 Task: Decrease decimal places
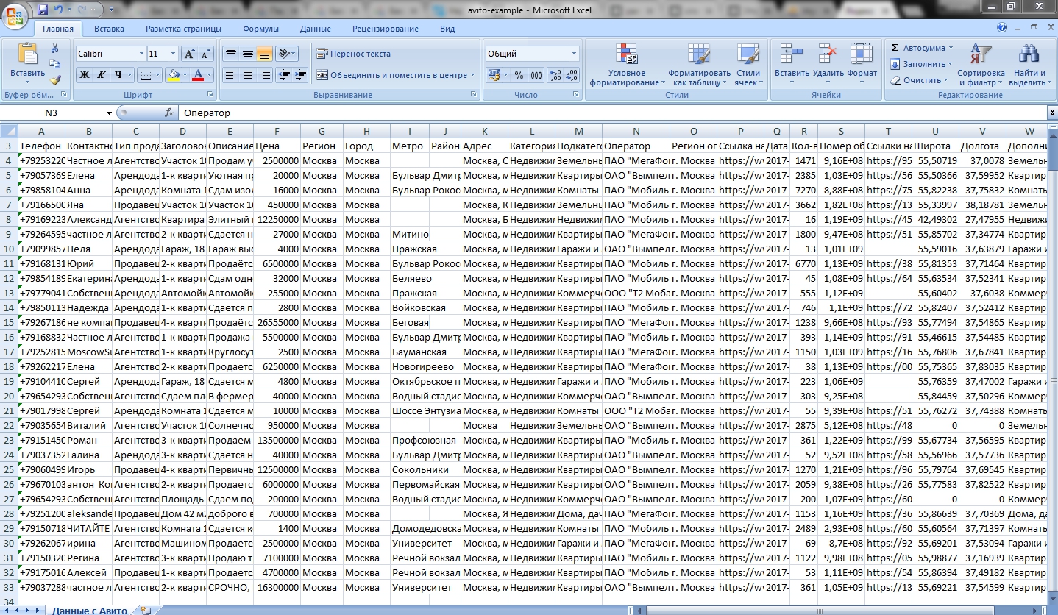click(x=572, y=75)
